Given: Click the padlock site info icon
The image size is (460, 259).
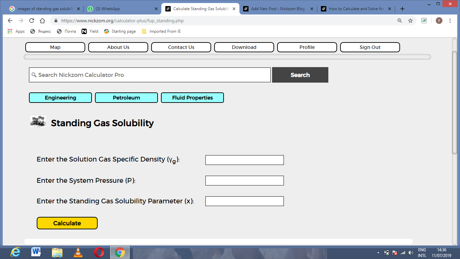Looking at the screenshot, I should point(56,21).
